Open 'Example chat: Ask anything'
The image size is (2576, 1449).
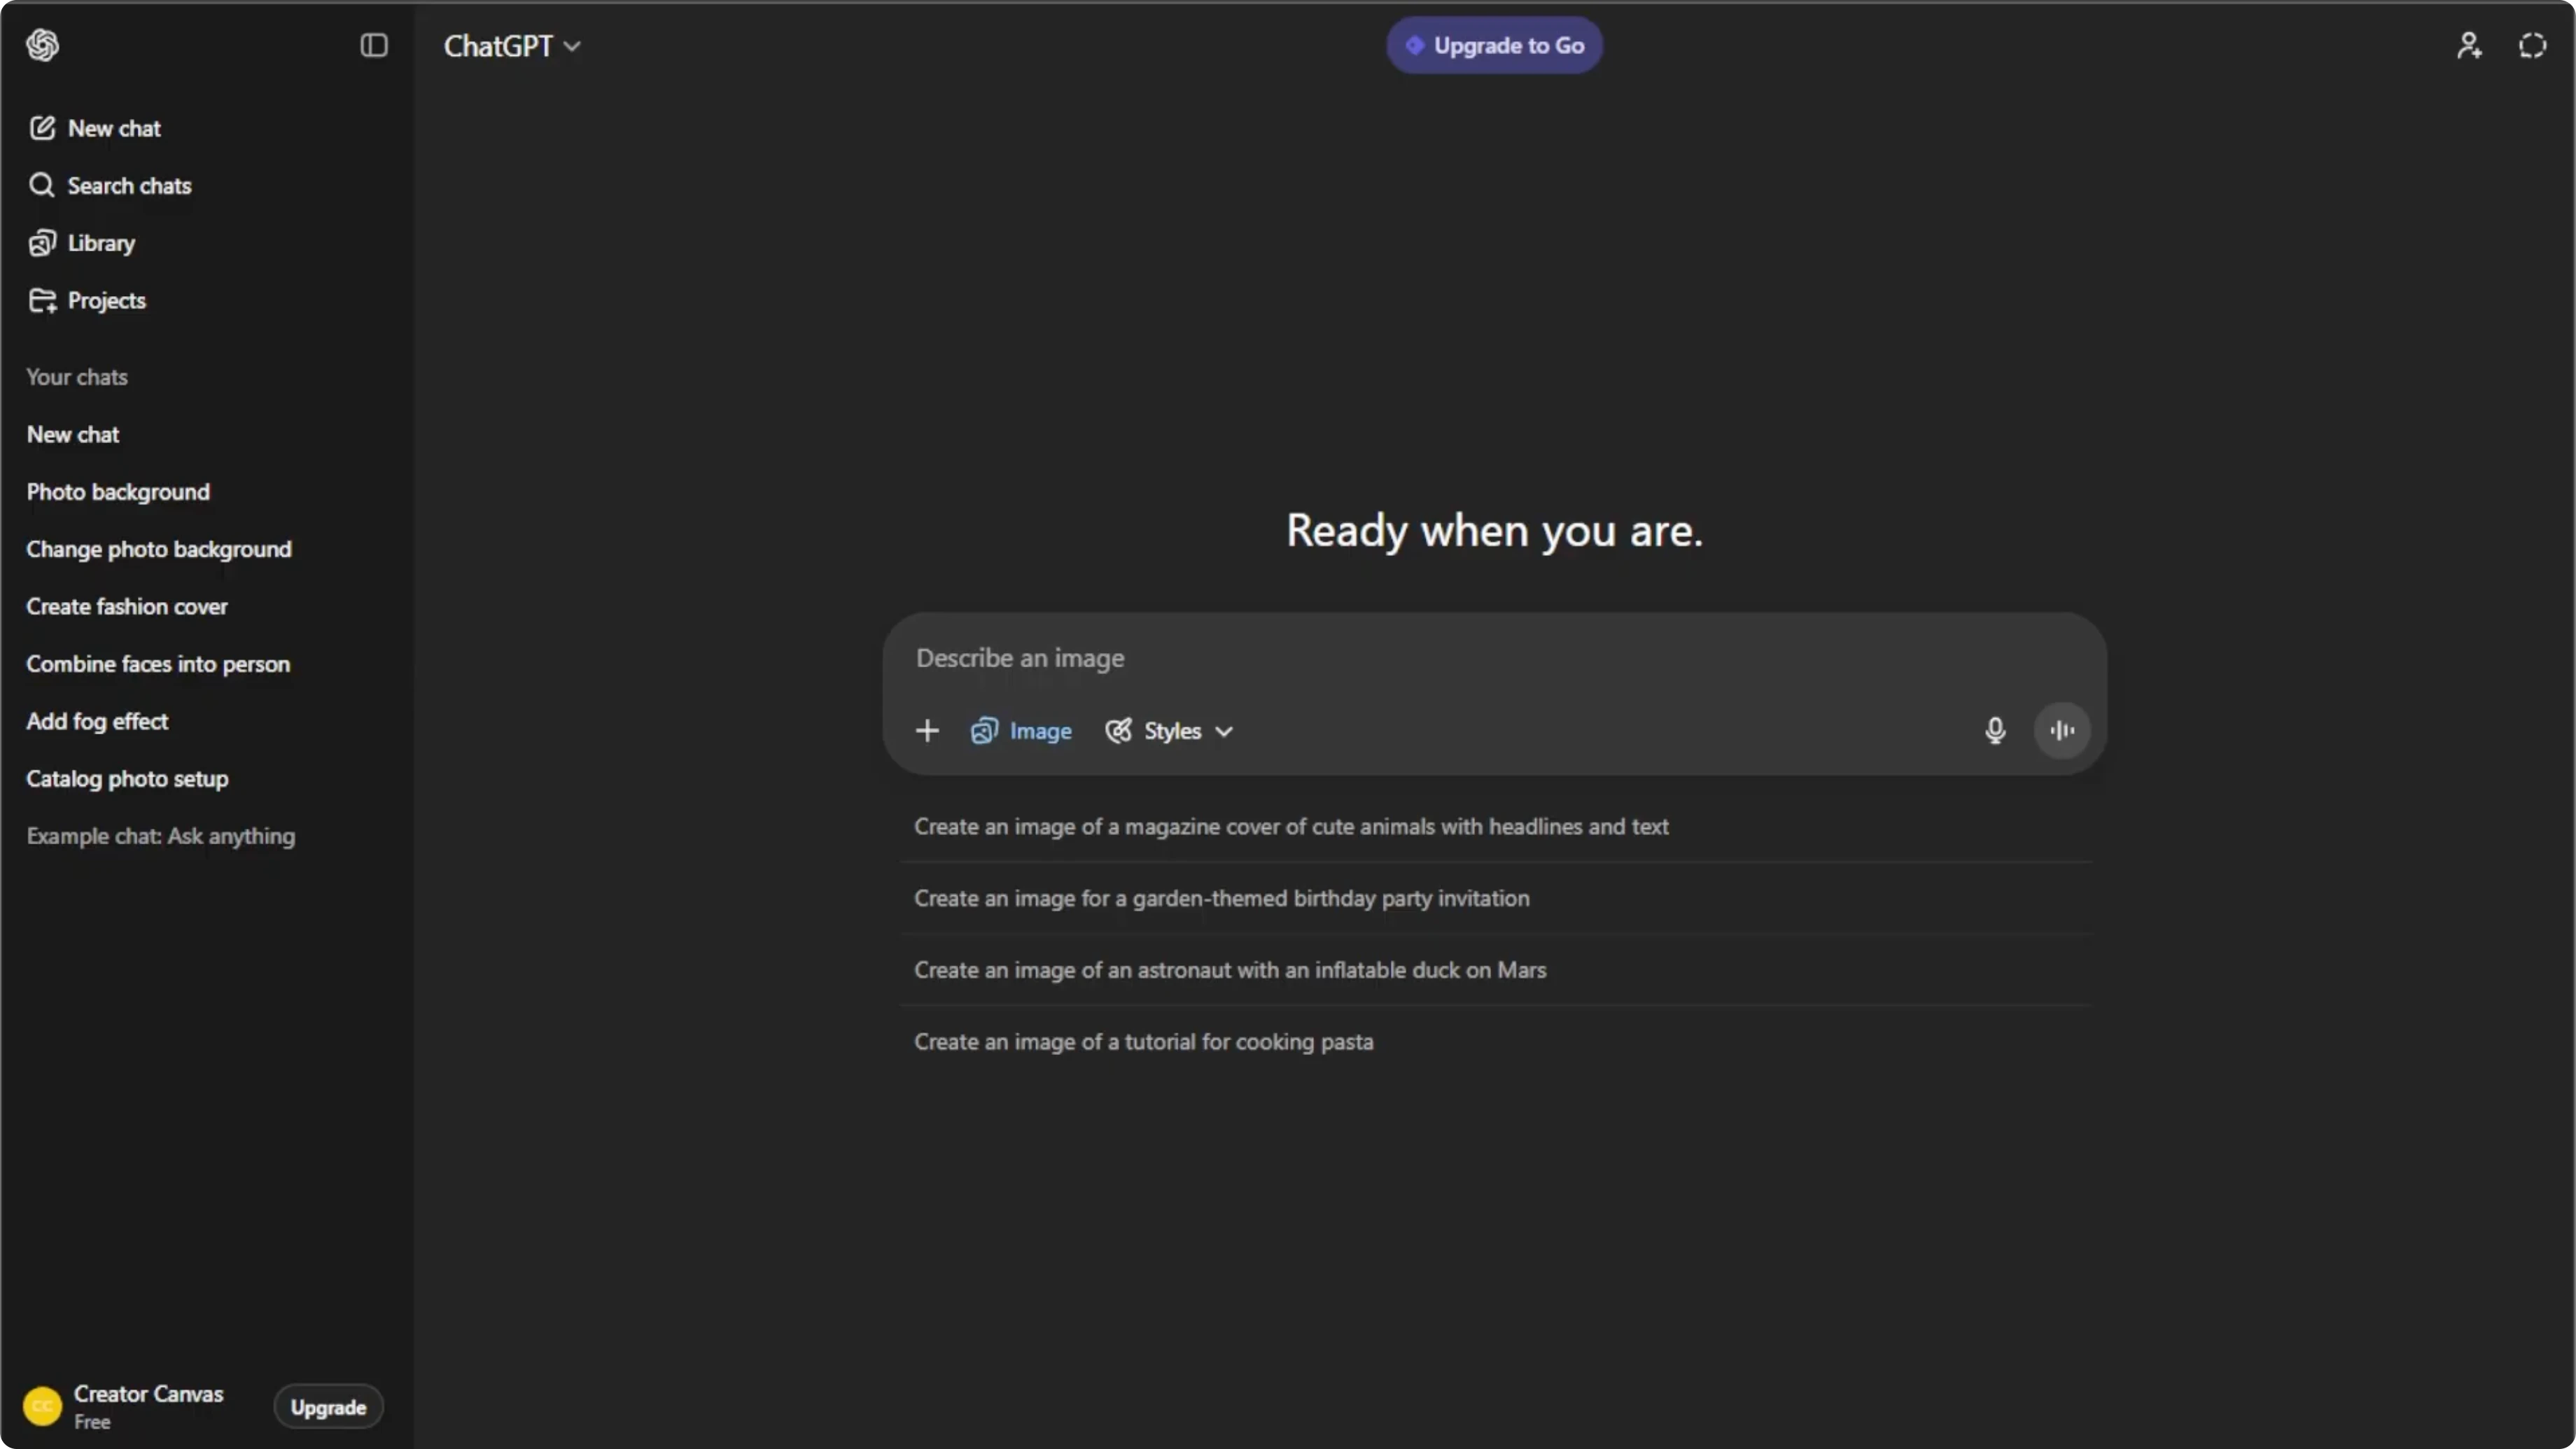coord(206,836)
